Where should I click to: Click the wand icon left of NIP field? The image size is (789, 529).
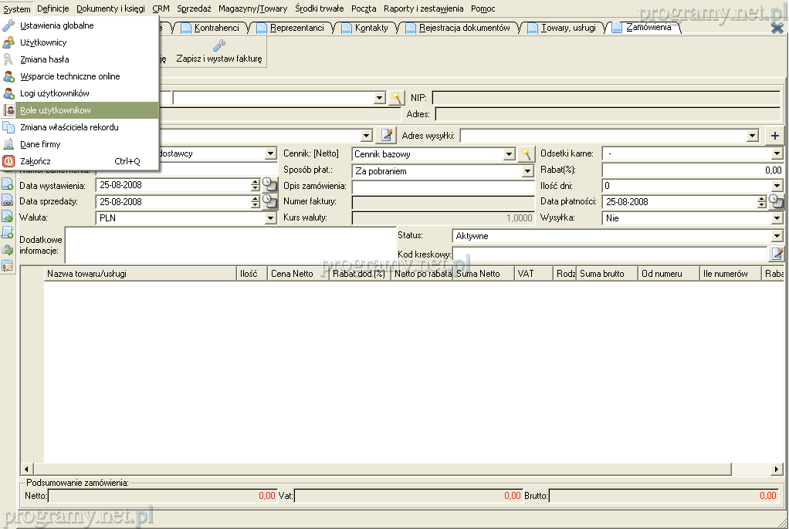pos(395,98)
